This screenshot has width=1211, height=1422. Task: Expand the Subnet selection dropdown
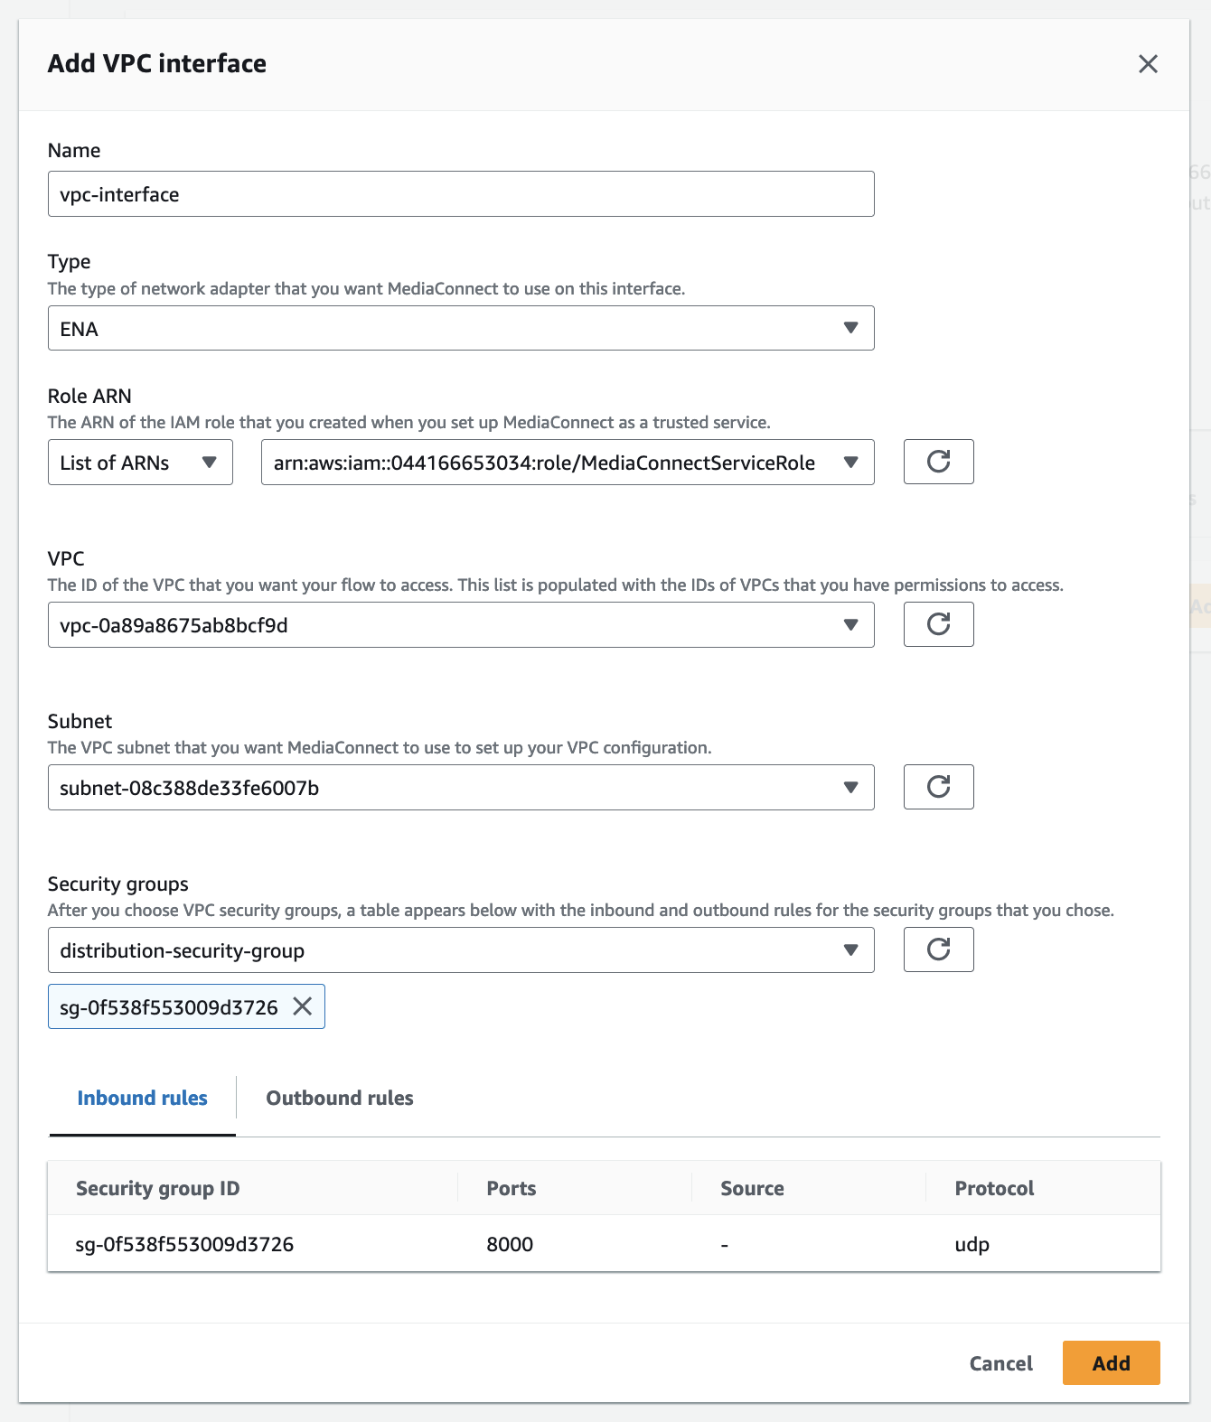pyautogui.click(x=460, y=788)
